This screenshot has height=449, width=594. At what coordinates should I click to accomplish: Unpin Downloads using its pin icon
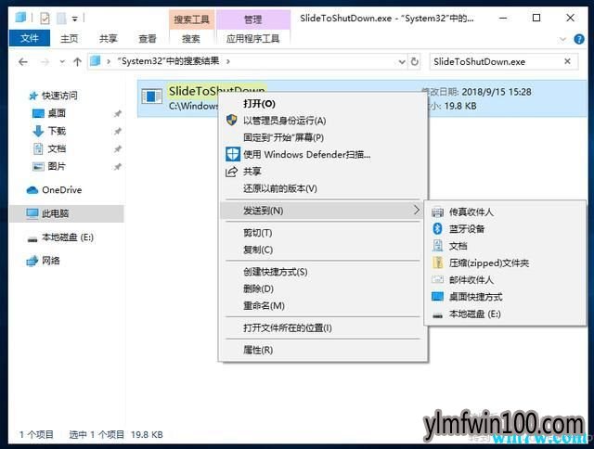point(118,131)
